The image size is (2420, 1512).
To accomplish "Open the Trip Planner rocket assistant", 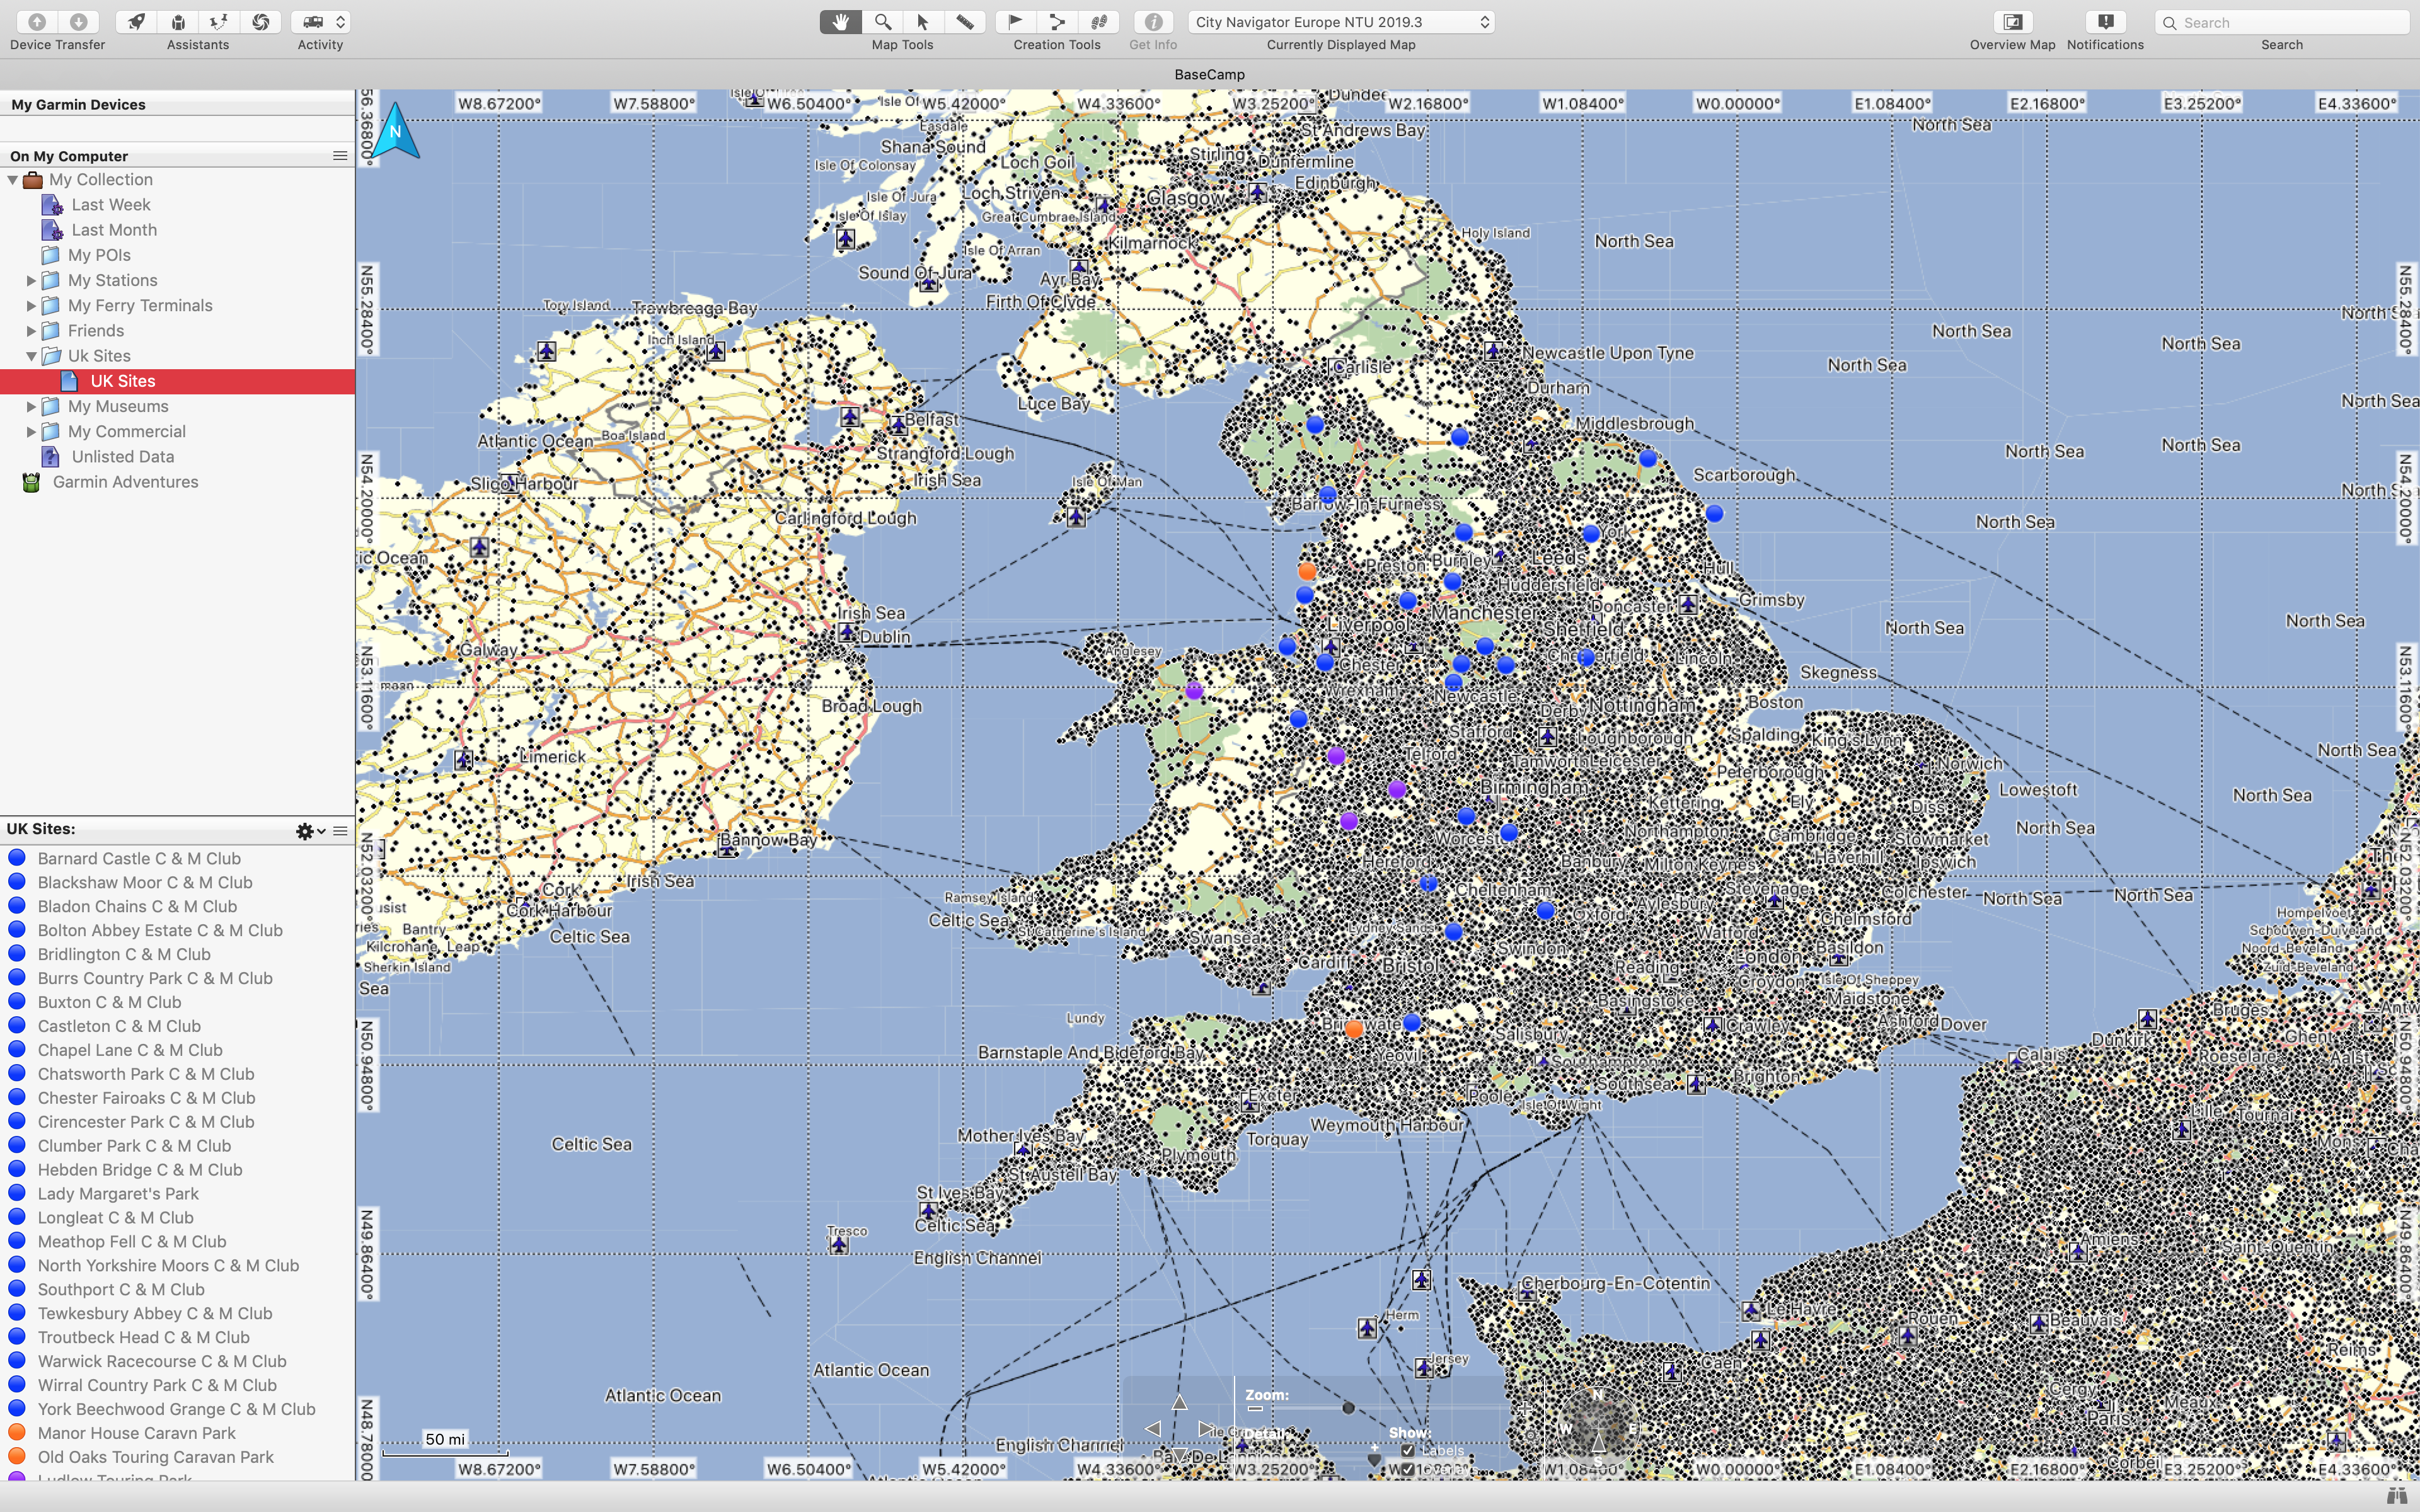I will click(x=136, y=21).
